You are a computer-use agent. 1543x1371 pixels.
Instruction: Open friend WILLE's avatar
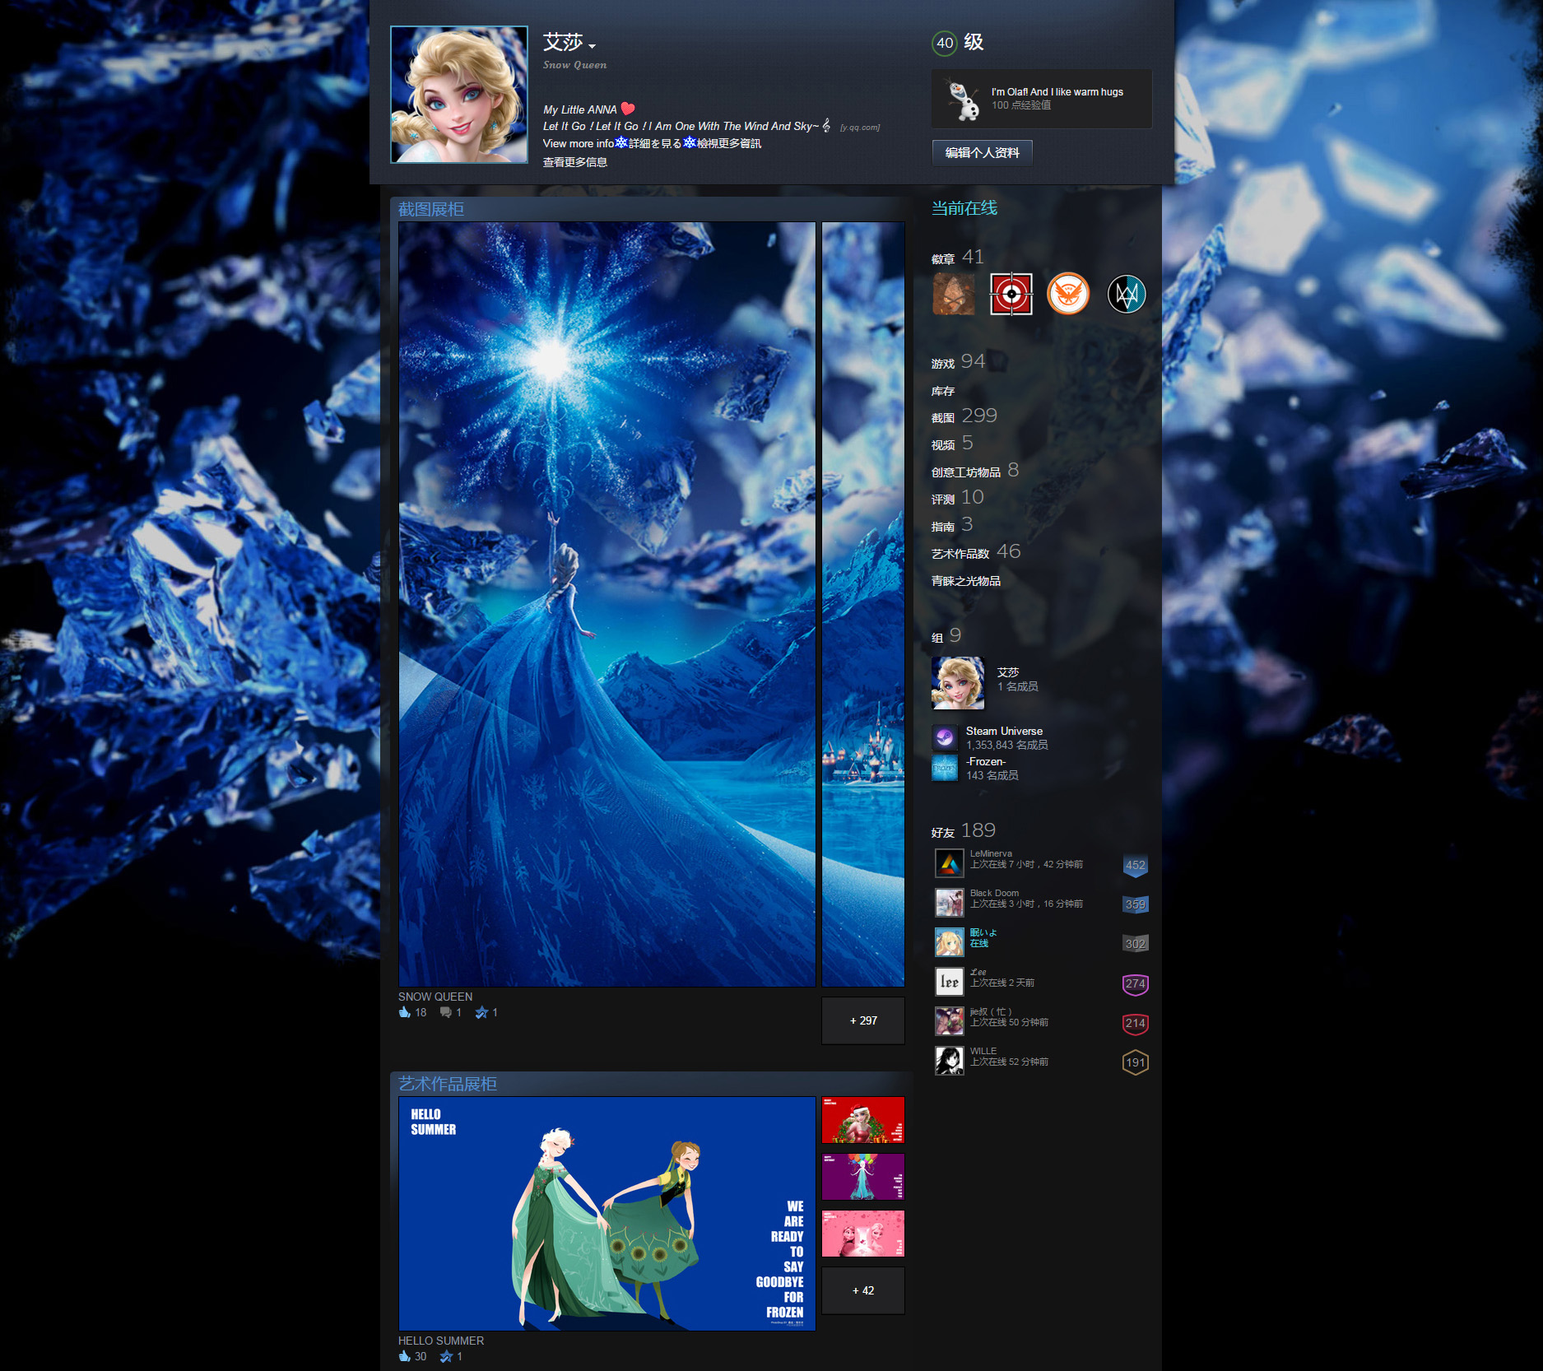click(x=950, y=1061)
